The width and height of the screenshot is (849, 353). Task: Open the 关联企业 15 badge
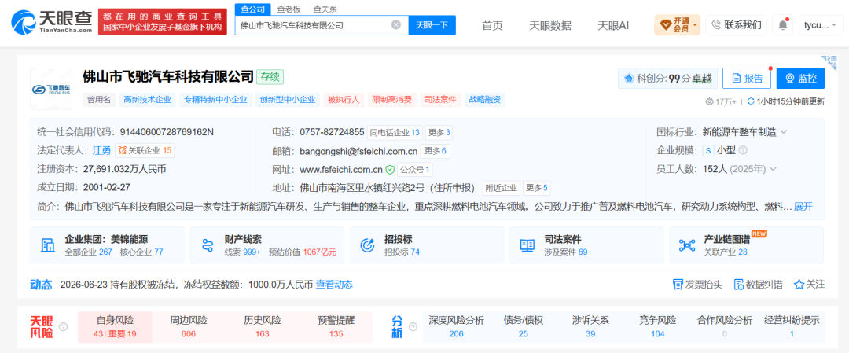pyautogui.click(x=145, y=150)
